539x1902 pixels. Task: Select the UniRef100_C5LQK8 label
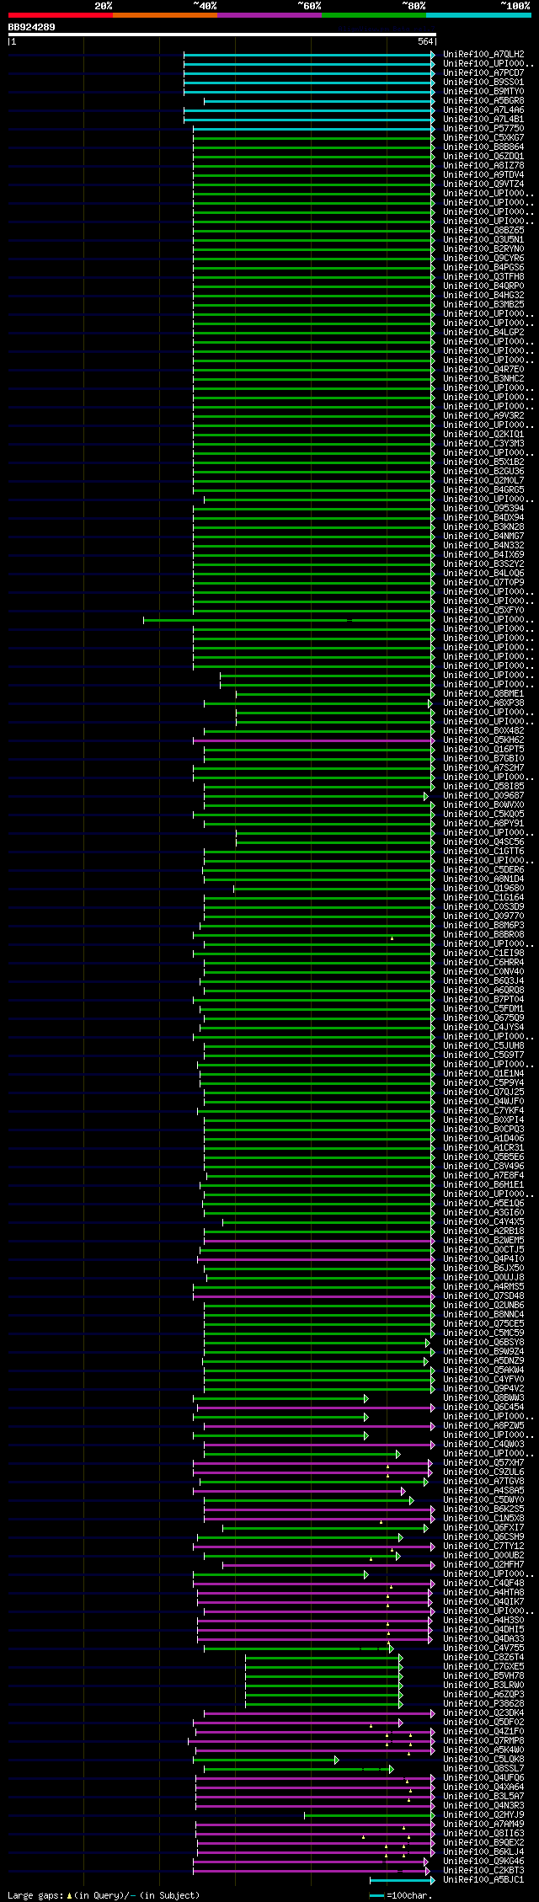(483, 1759)
